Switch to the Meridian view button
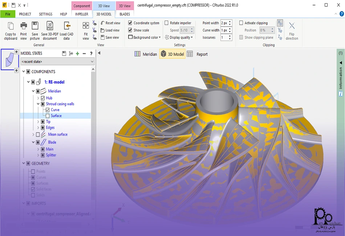 [x=146, y=54]
